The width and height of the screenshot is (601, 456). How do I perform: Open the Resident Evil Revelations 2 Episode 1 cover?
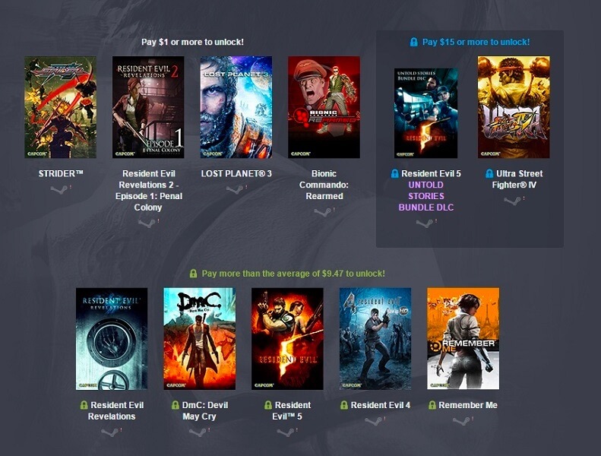[x=148, y=107]
